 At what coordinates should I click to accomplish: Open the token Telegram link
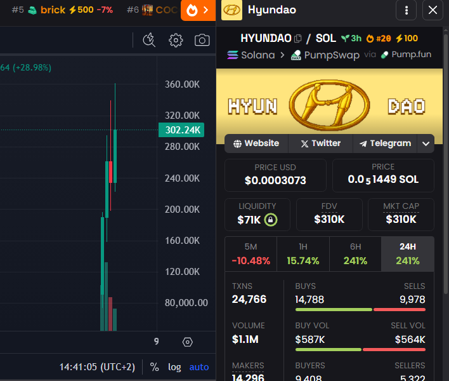(x=385, y=144)
